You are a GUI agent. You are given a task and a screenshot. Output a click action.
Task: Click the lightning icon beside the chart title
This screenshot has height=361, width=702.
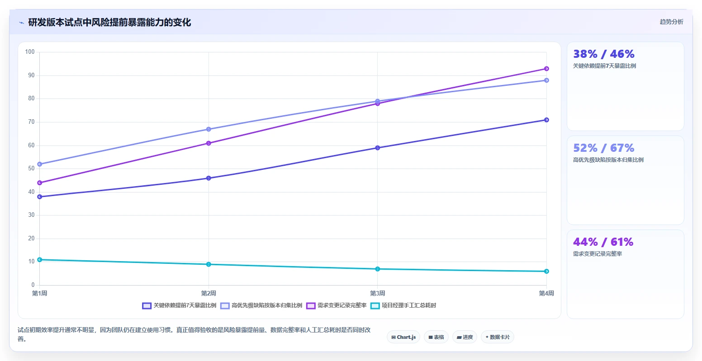[x=22, y=23]
